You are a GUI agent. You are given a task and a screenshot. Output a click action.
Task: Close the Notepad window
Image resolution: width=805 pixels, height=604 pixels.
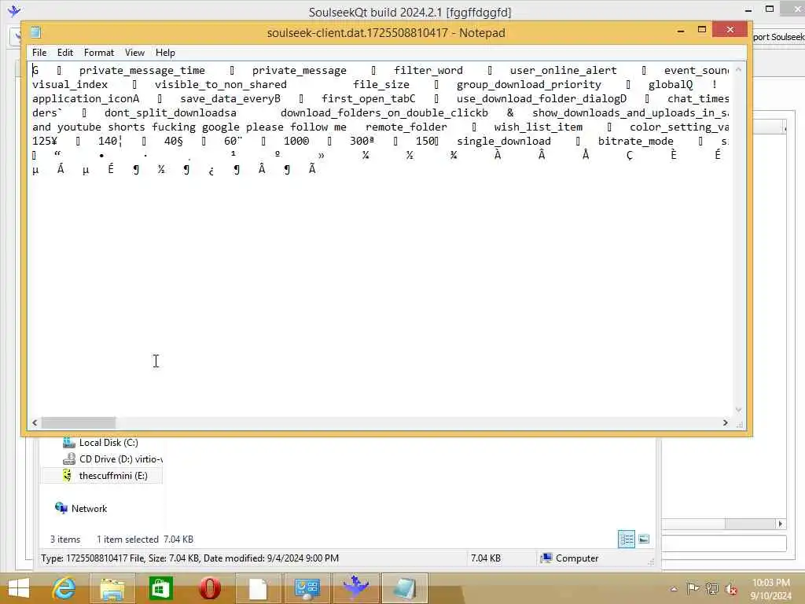coord(730,30)
